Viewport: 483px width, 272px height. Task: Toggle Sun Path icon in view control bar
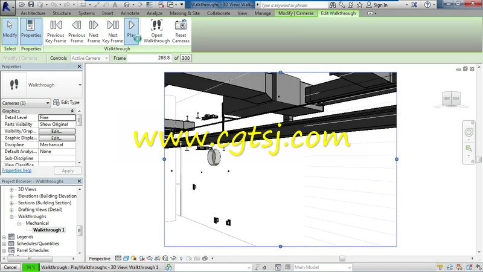pos(133,259)
